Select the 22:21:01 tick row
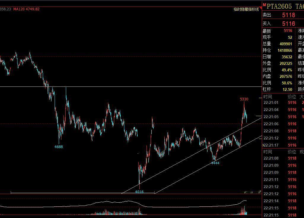This screenshot has height=218, width=304. (283, 102)
